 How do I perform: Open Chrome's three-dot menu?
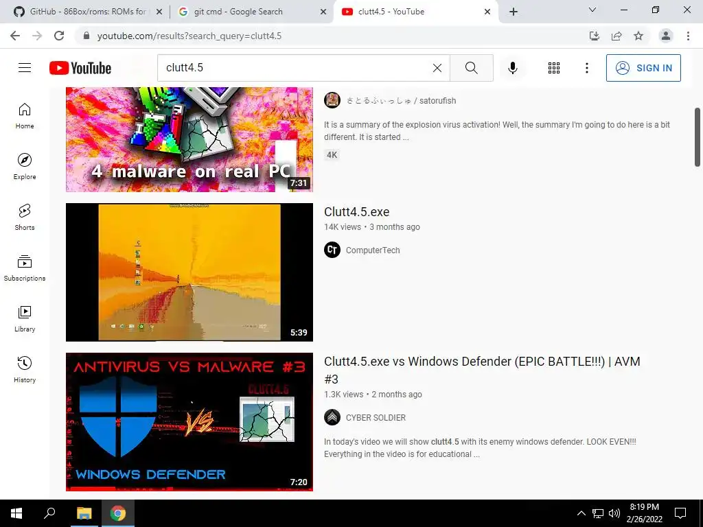coord(688,36)
